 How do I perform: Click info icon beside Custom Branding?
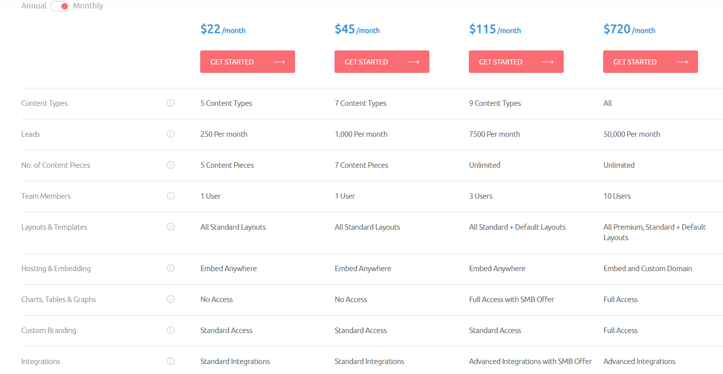[x=171, y=330]
